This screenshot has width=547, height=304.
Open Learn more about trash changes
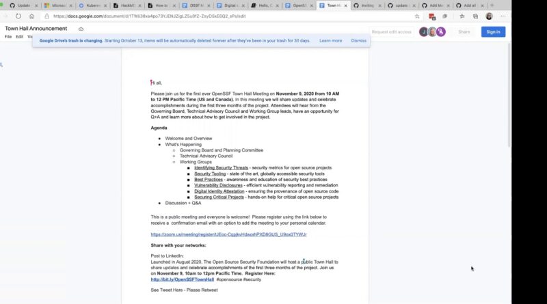point(330,41)
